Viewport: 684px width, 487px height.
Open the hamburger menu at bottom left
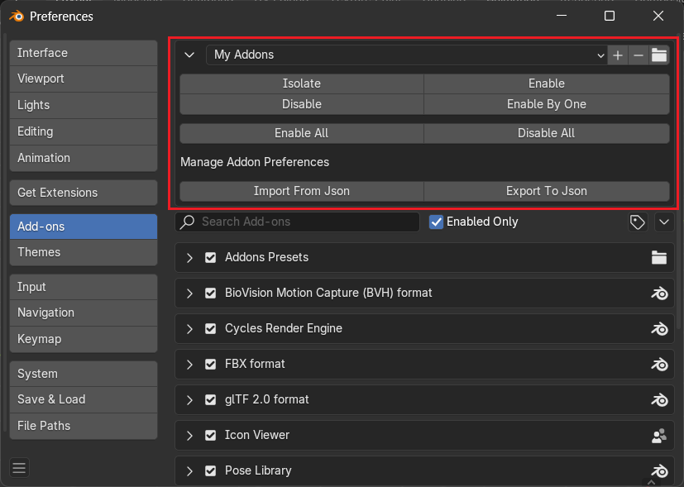20,468
